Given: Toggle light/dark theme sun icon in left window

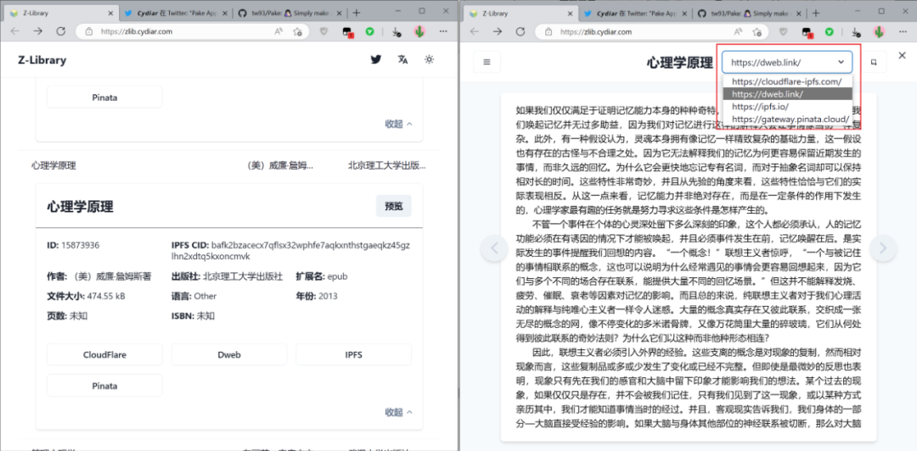Looking at the screenshot, I should pyautogui.click(x=430, y=59).
